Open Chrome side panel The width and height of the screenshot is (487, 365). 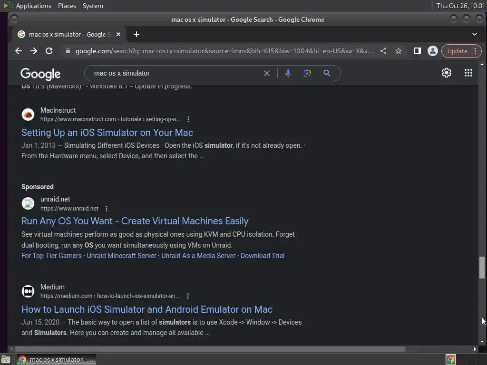pyautogui.click(x=417, y=51)
